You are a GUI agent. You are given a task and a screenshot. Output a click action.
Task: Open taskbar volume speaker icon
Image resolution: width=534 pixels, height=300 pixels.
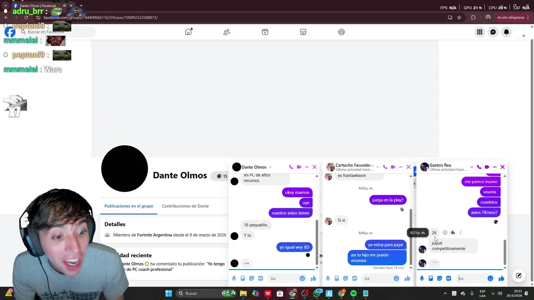(x=500, y=293)
